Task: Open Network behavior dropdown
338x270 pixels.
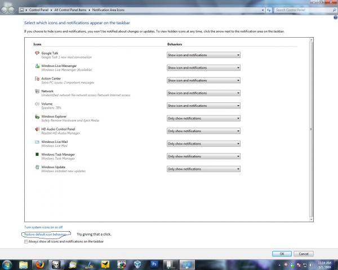Action: [203, 93]
